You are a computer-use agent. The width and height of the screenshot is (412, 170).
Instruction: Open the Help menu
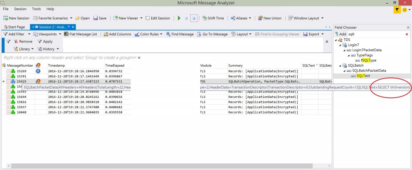pos(50,9)
